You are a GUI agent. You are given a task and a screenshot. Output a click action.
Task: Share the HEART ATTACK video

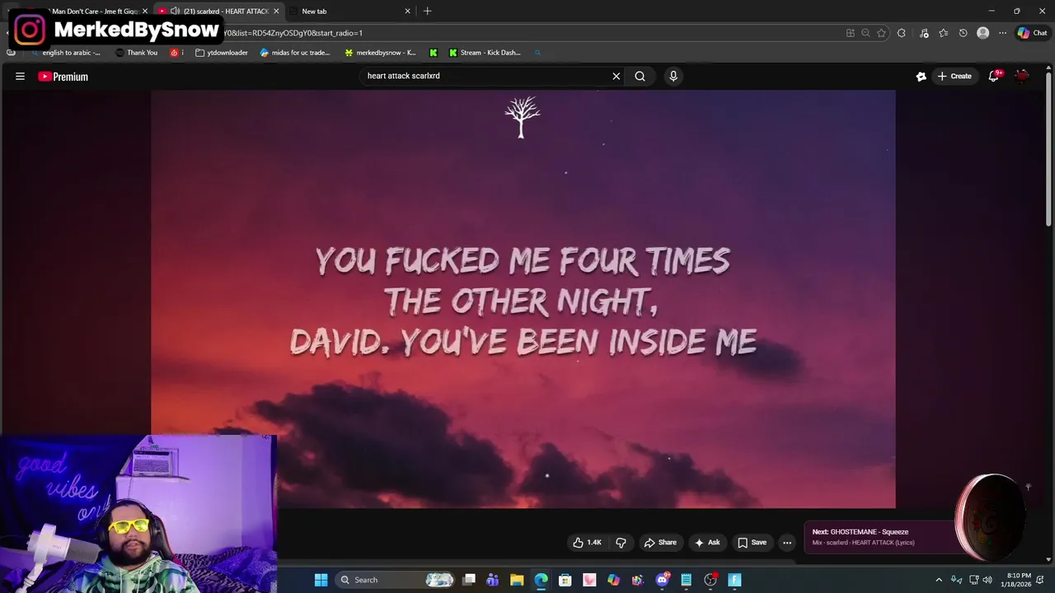(x=660, y=542)
